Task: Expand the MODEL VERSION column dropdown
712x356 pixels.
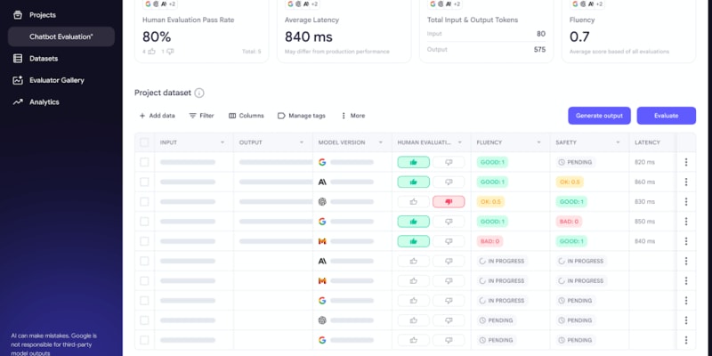Action: pos(381,142)
